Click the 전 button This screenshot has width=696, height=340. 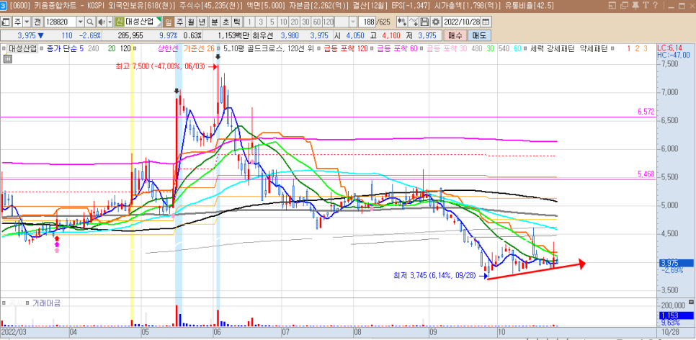click(37, 22)
